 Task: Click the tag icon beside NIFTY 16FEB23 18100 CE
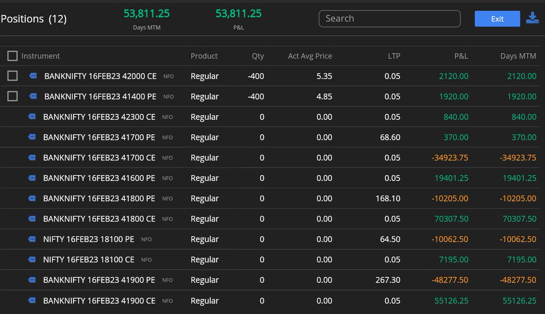point(32,260)
